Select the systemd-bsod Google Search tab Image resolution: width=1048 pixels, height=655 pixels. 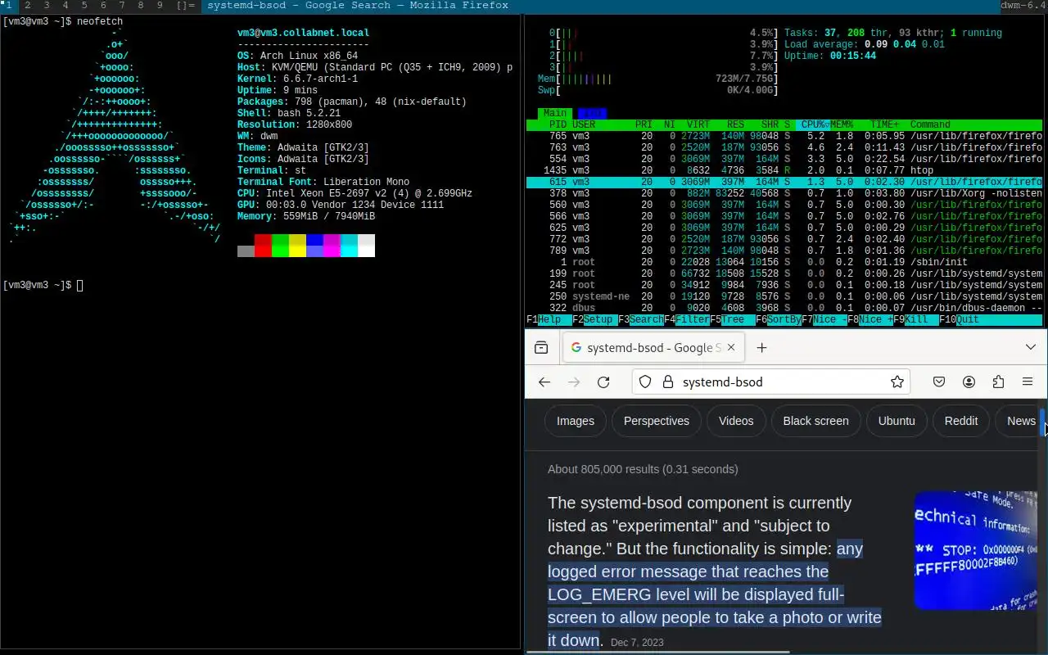point(653,348)
